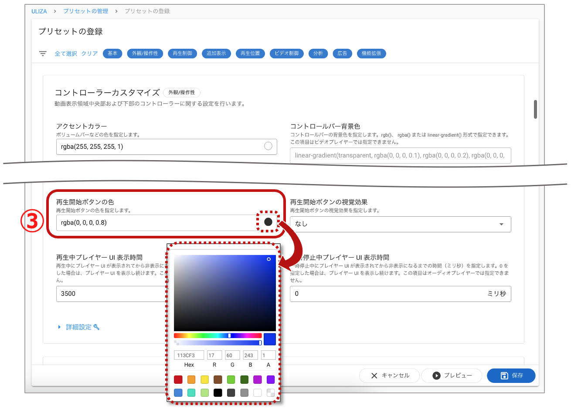This screenshot has width=571, height=409.
Task: Navigate to プリセットの管理 in the breadcrumb
Action: (85, 12)
